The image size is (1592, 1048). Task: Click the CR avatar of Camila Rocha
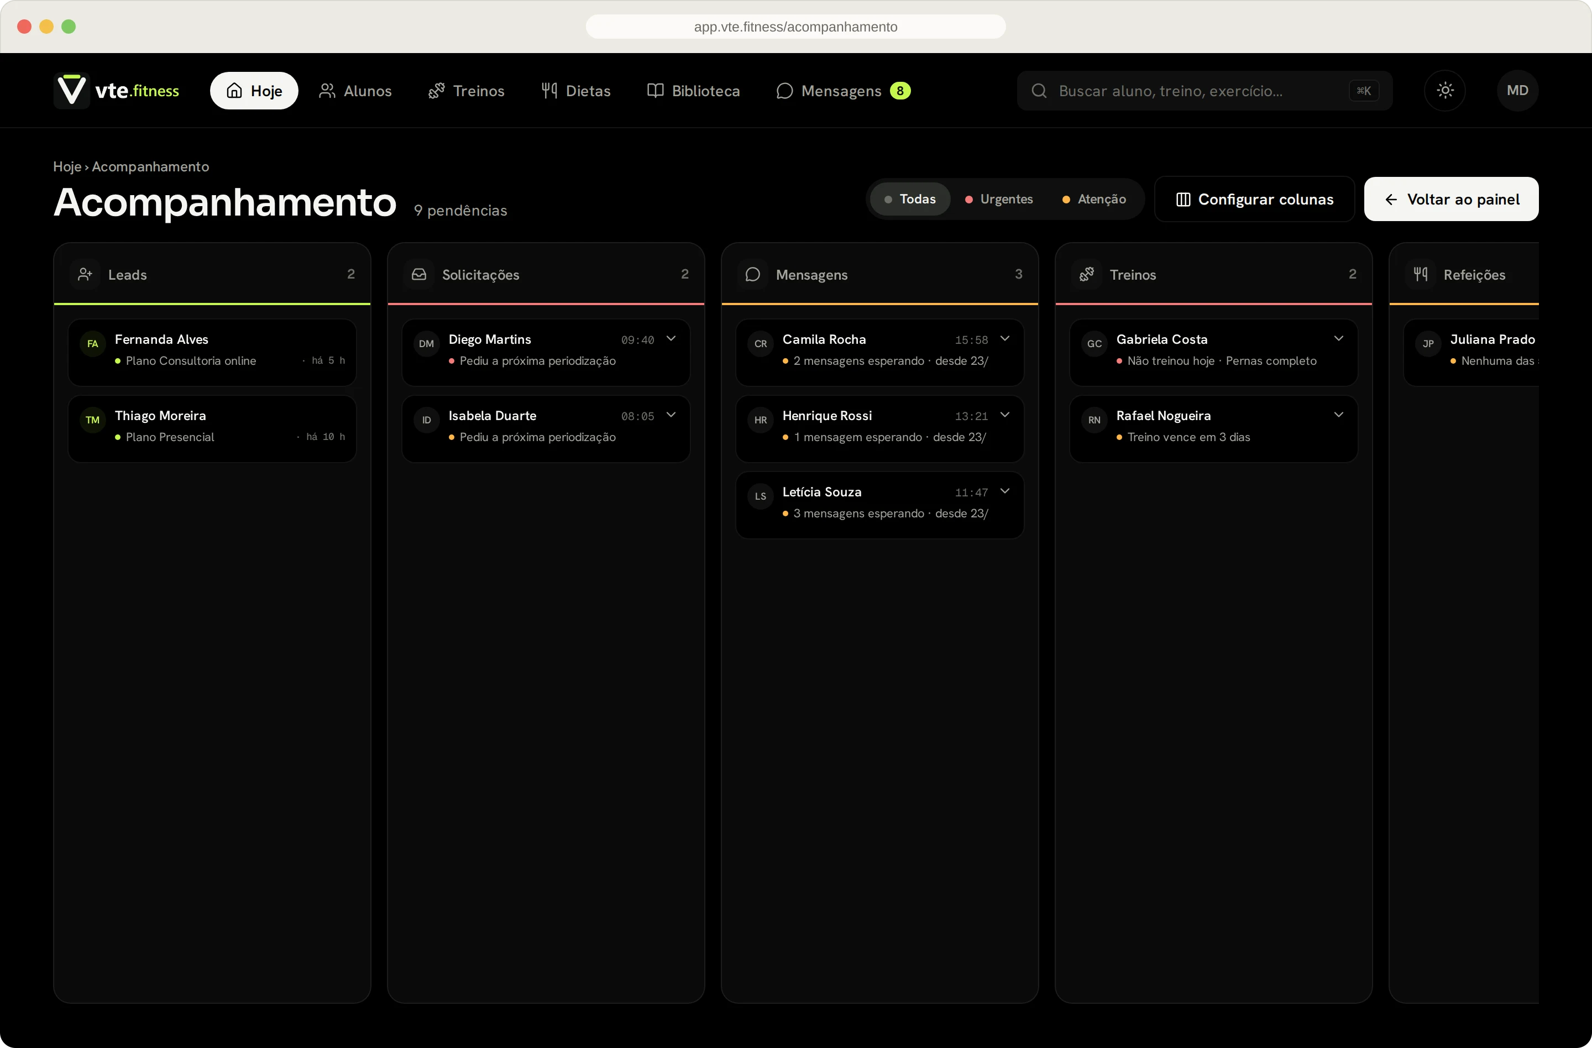761,344
